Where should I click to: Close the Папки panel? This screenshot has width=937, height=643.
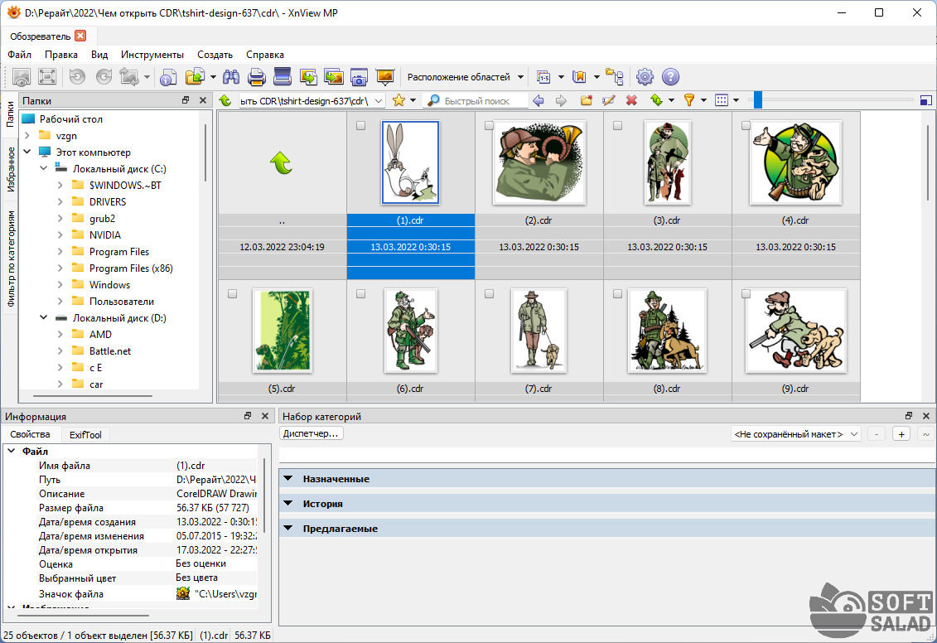pyautogui.click(x=203, y=100)
